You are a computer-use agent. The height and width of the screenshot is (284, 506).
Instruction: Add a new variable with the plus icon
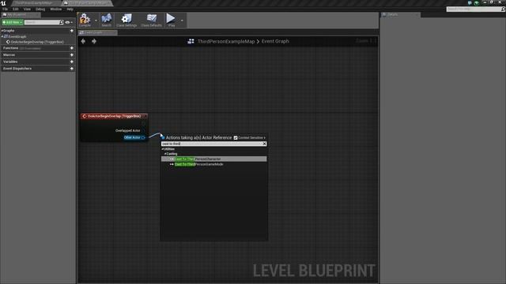(x=72, y=62)
